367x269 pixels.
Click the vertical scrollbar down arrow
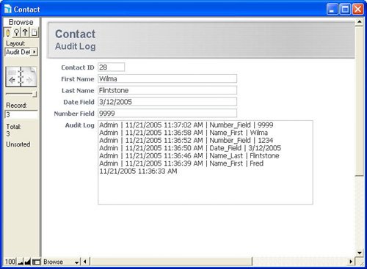(x=359, y=253)
